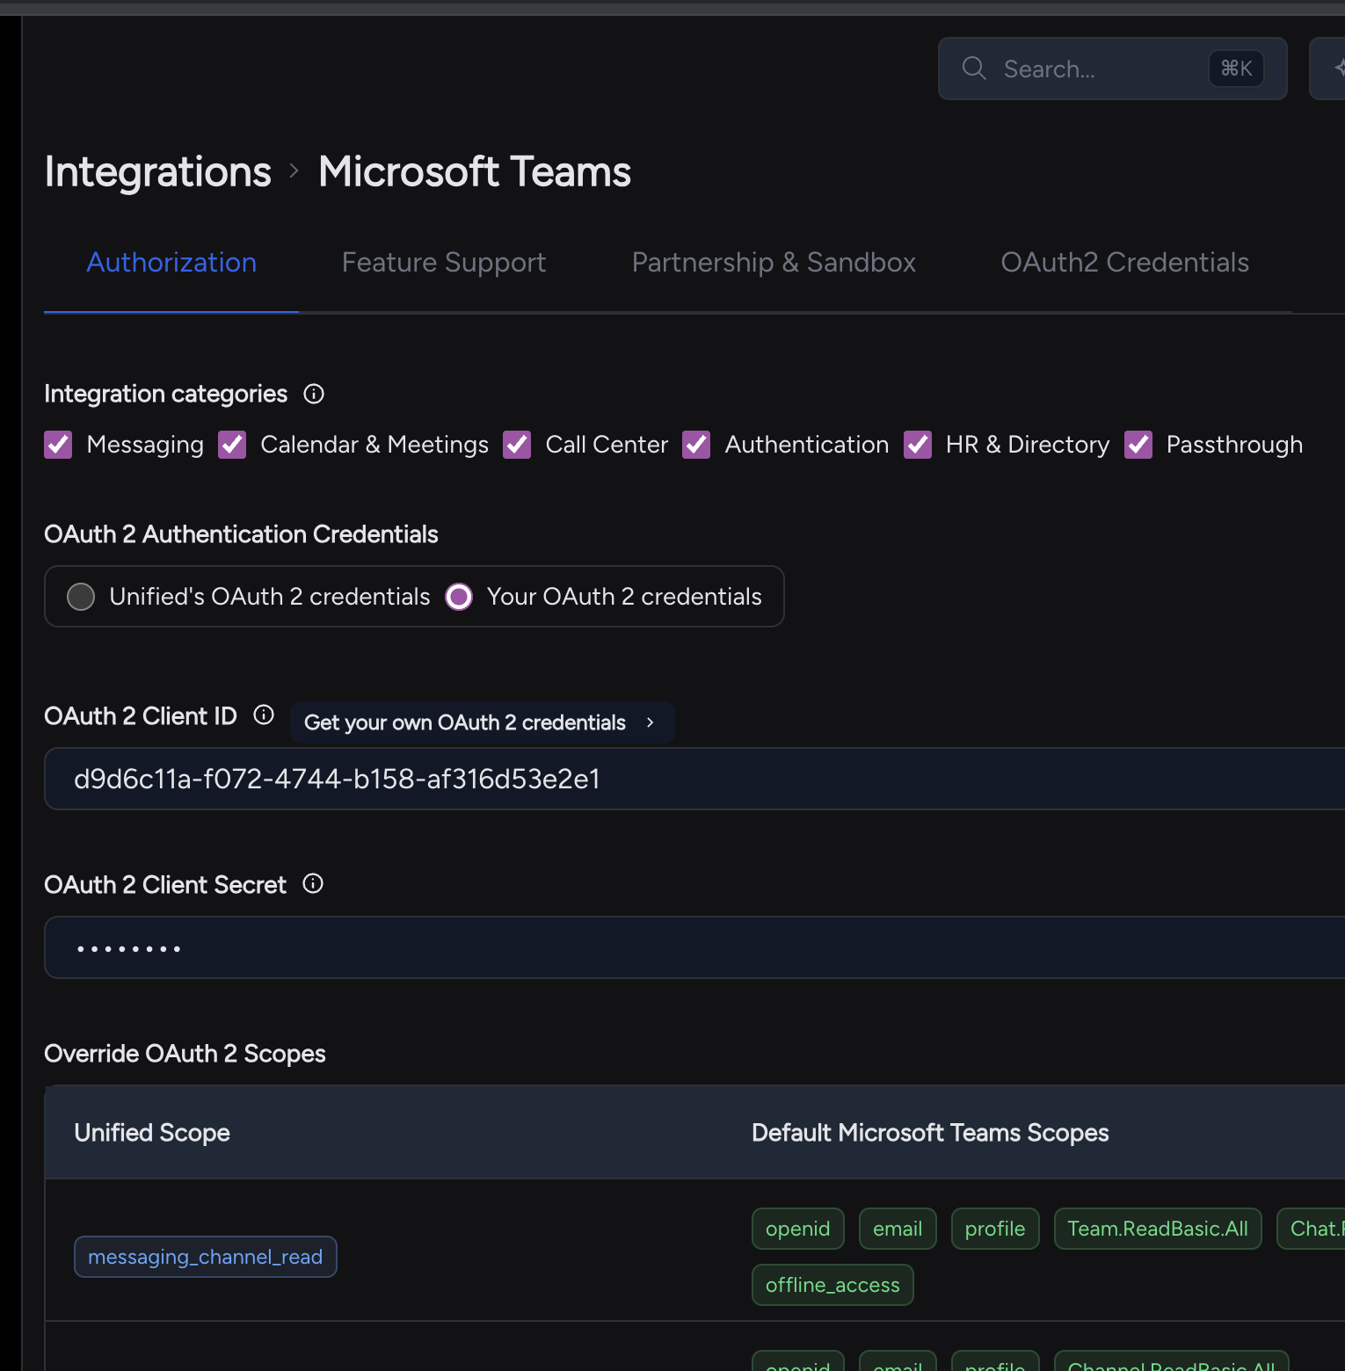Click OAuth 2 Authentication Credentials heading
Image resolution: width=1345 pixels, height=1371 pixels.
[x=241, y=534]
